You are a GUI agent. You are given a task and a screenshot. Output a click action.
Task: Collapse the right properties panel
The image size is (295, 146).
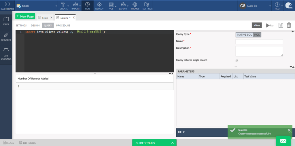pos(293,31)
